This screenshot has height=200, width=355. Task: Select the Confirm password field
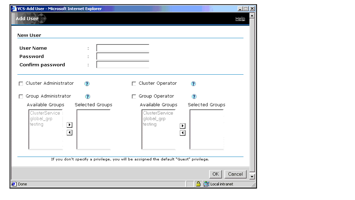[123, 65]
